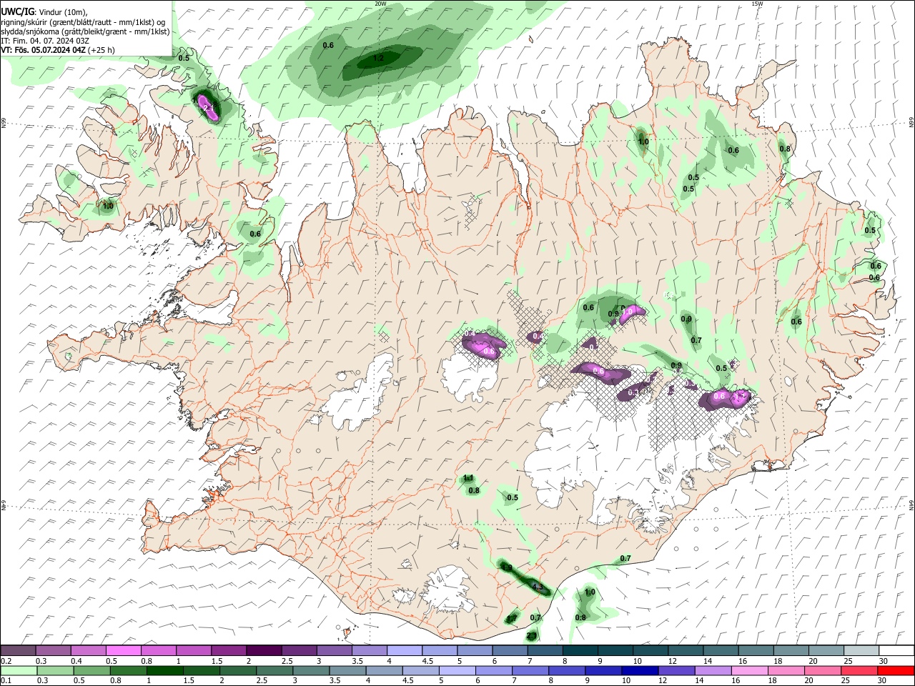Click the 1.2 precipitation value offshore north
Viewport: 915px width, 686px height.
tap(379, 58)
